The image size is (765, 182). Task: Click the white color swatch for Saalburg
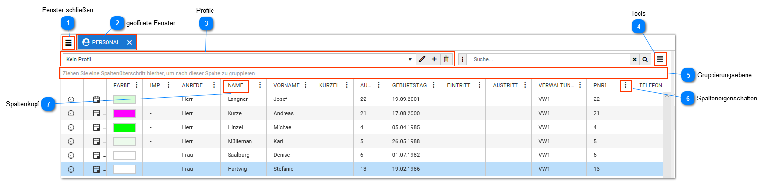[x=125, y=155]
